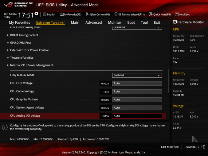Click the Fully Manual Mode label
Image resolution: width=208 pixels, height=156 pixels.
coord(22,75)
